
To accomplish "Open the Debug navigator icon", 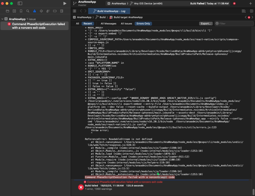I will 48,11.
